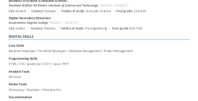Click the Pre-Engineering field of study
This screenshot has width=198, height=101.
(x=96, y=28)
